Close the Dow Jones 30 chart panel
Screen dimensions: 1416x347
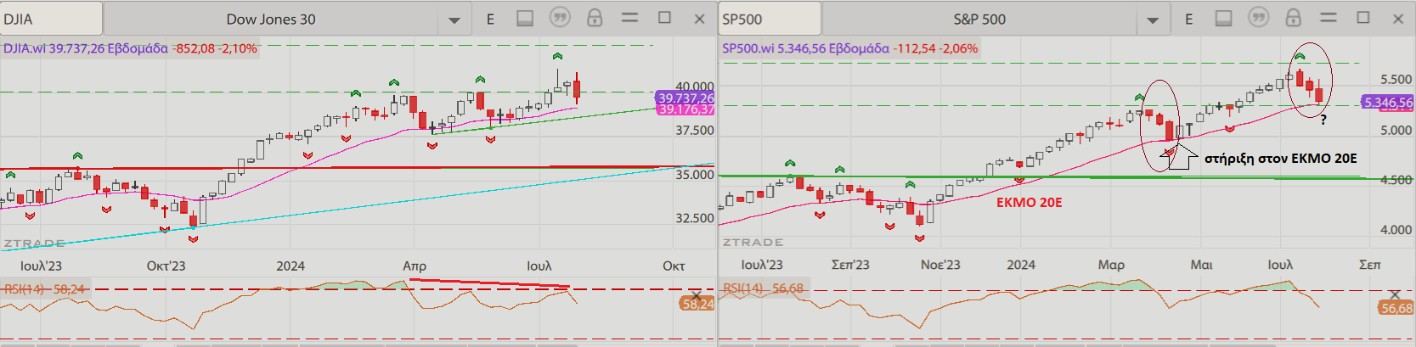[699, 19]
